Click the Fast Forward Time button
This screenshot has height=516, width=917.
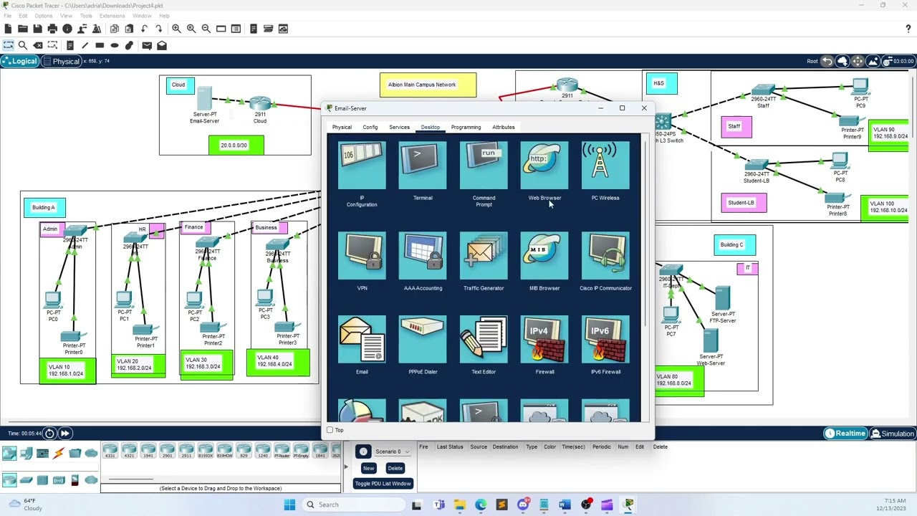pyautogui.click(x=64, y=433)
